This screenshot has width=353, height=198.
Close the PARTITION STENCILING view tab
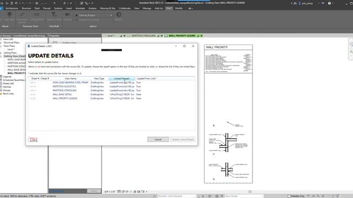(x=162, y=36)
